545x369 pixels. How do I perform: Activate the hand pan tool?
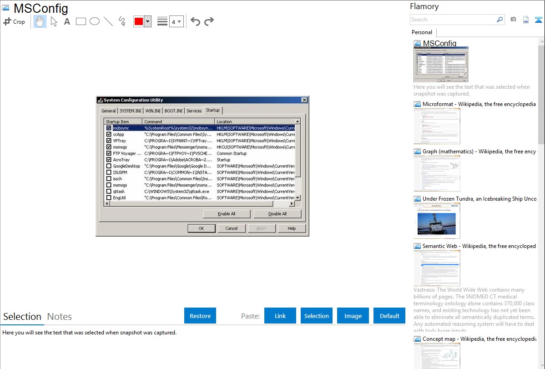40,21
